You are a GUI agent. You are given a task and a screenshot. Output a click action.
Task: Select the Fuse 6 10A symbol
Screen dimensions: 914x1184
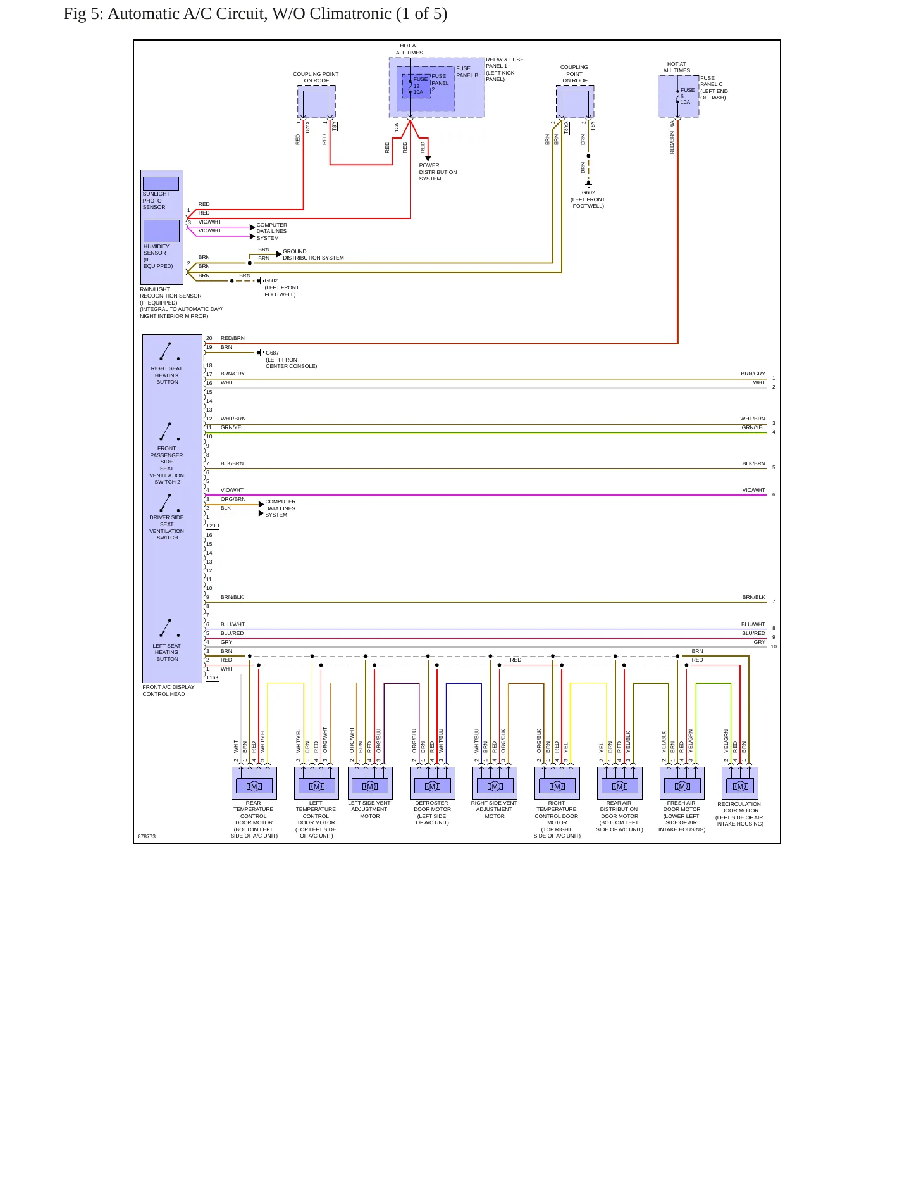pos(677,96)
